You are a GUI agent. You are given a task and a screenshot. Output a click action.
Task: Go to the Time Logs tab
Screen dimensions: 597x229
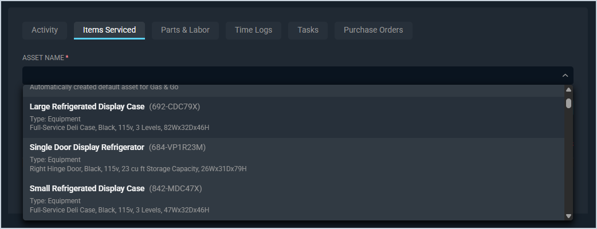253,30
